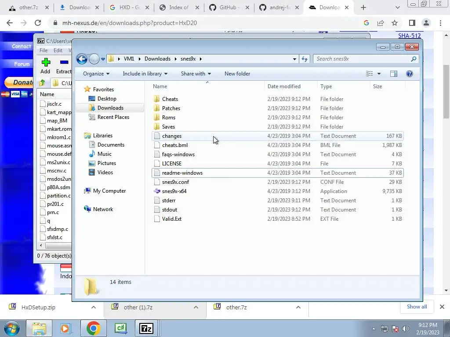This screenshot has height=337, width=450.
Task: Open the address bar history dropdown arrow
Action: point(294,59)
